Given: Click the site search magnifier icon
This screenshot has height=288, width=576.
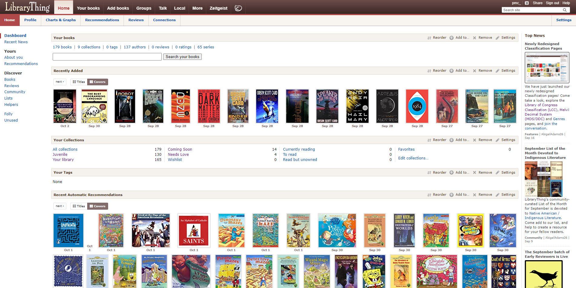Looking at the screenshot, I should coord(564,10).
